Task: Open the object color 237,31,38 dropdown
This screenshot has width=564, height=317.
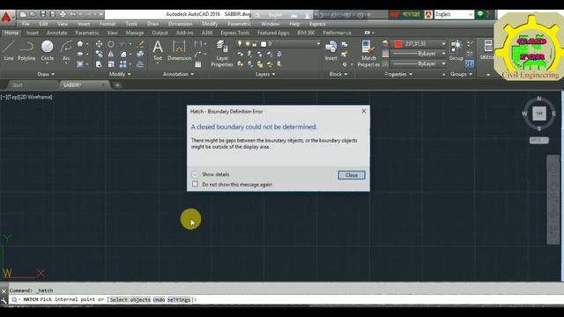Action: [x=443, y=44]
